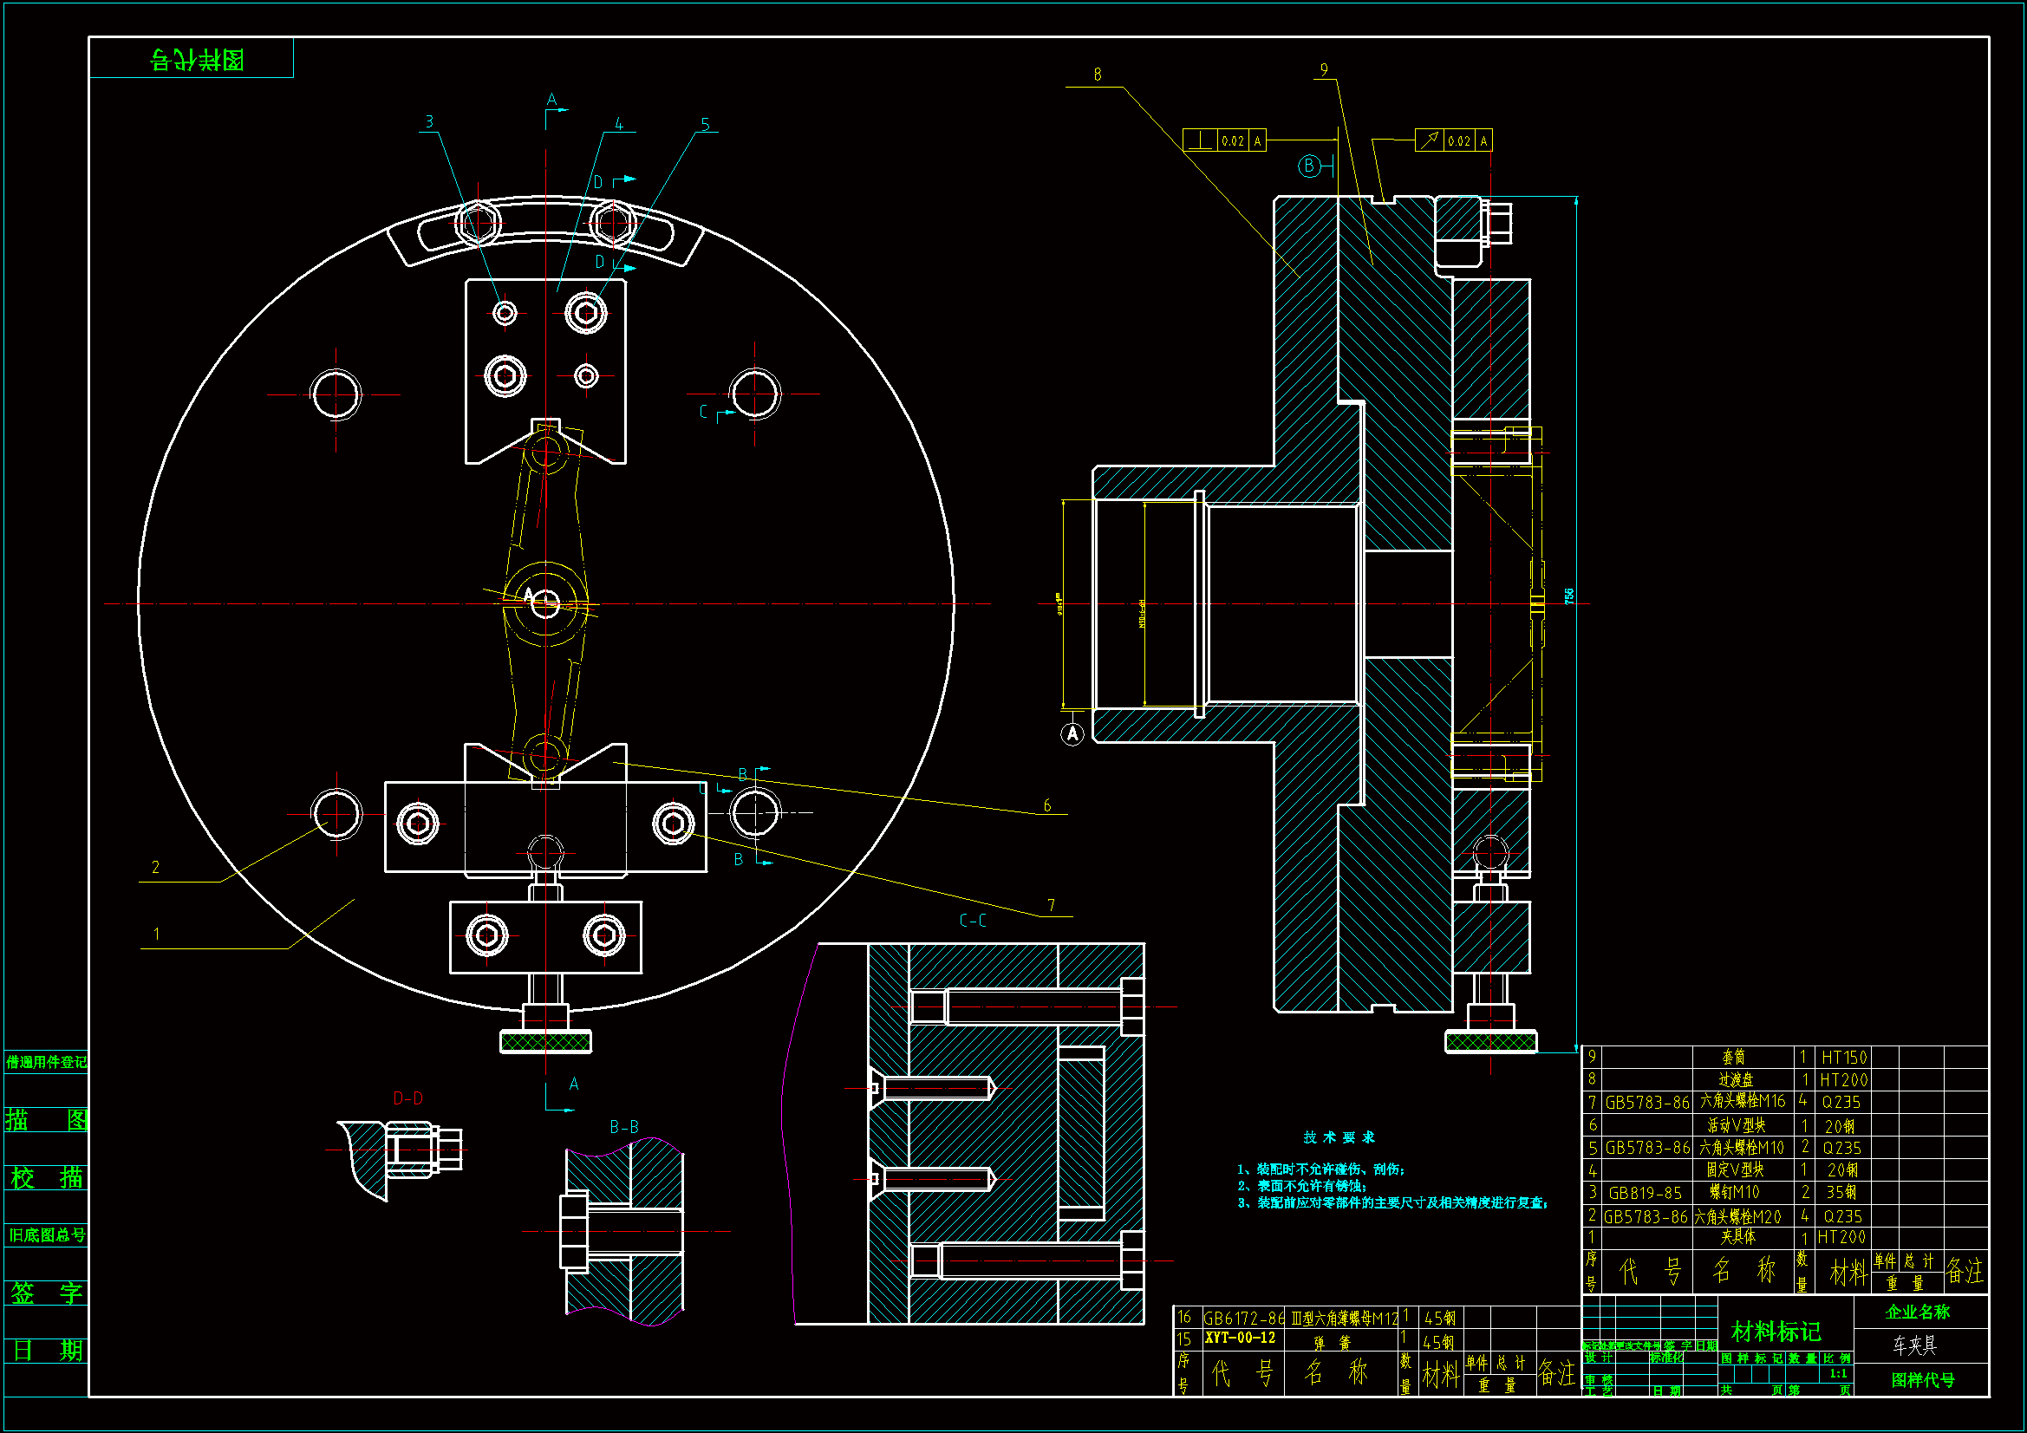Click the 企业名称 title block text
Screen dimensions: 2027x1433
tap(1918, 1312)
